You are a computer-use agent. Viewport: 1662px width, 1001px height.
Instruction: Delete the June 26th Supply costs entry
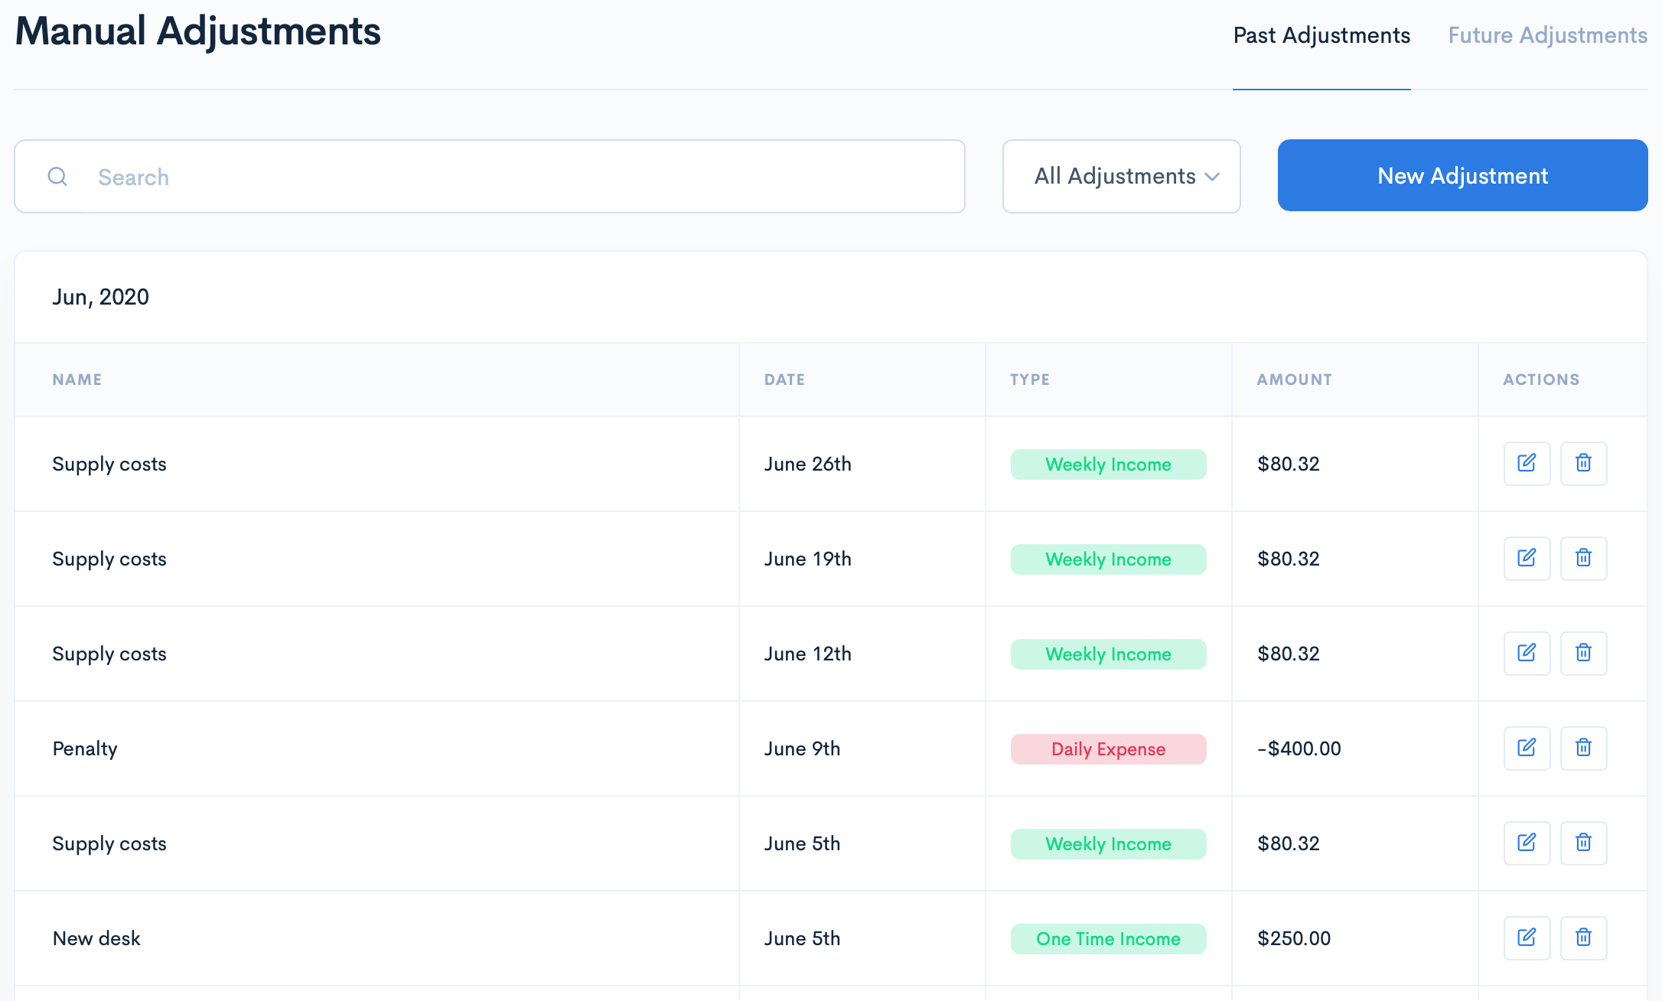click(x=1583, y=463)
